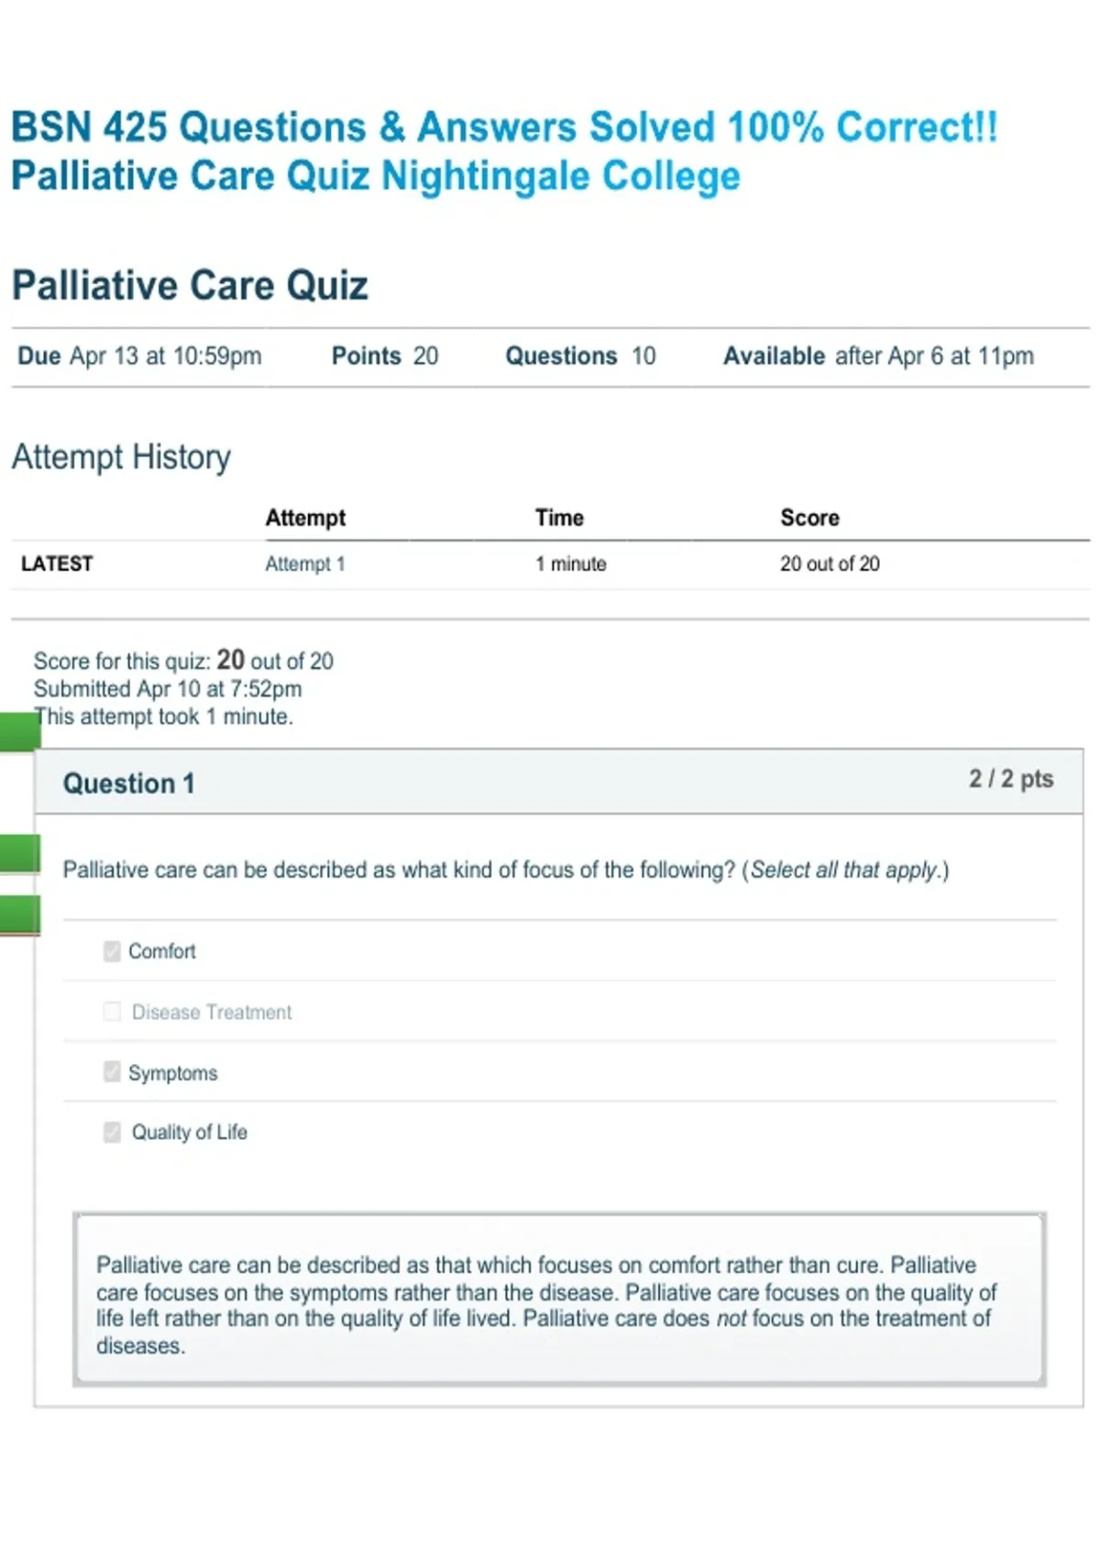Toggle the Symptoms checkbox
1100x1558 pixels.
[112, 1072]
